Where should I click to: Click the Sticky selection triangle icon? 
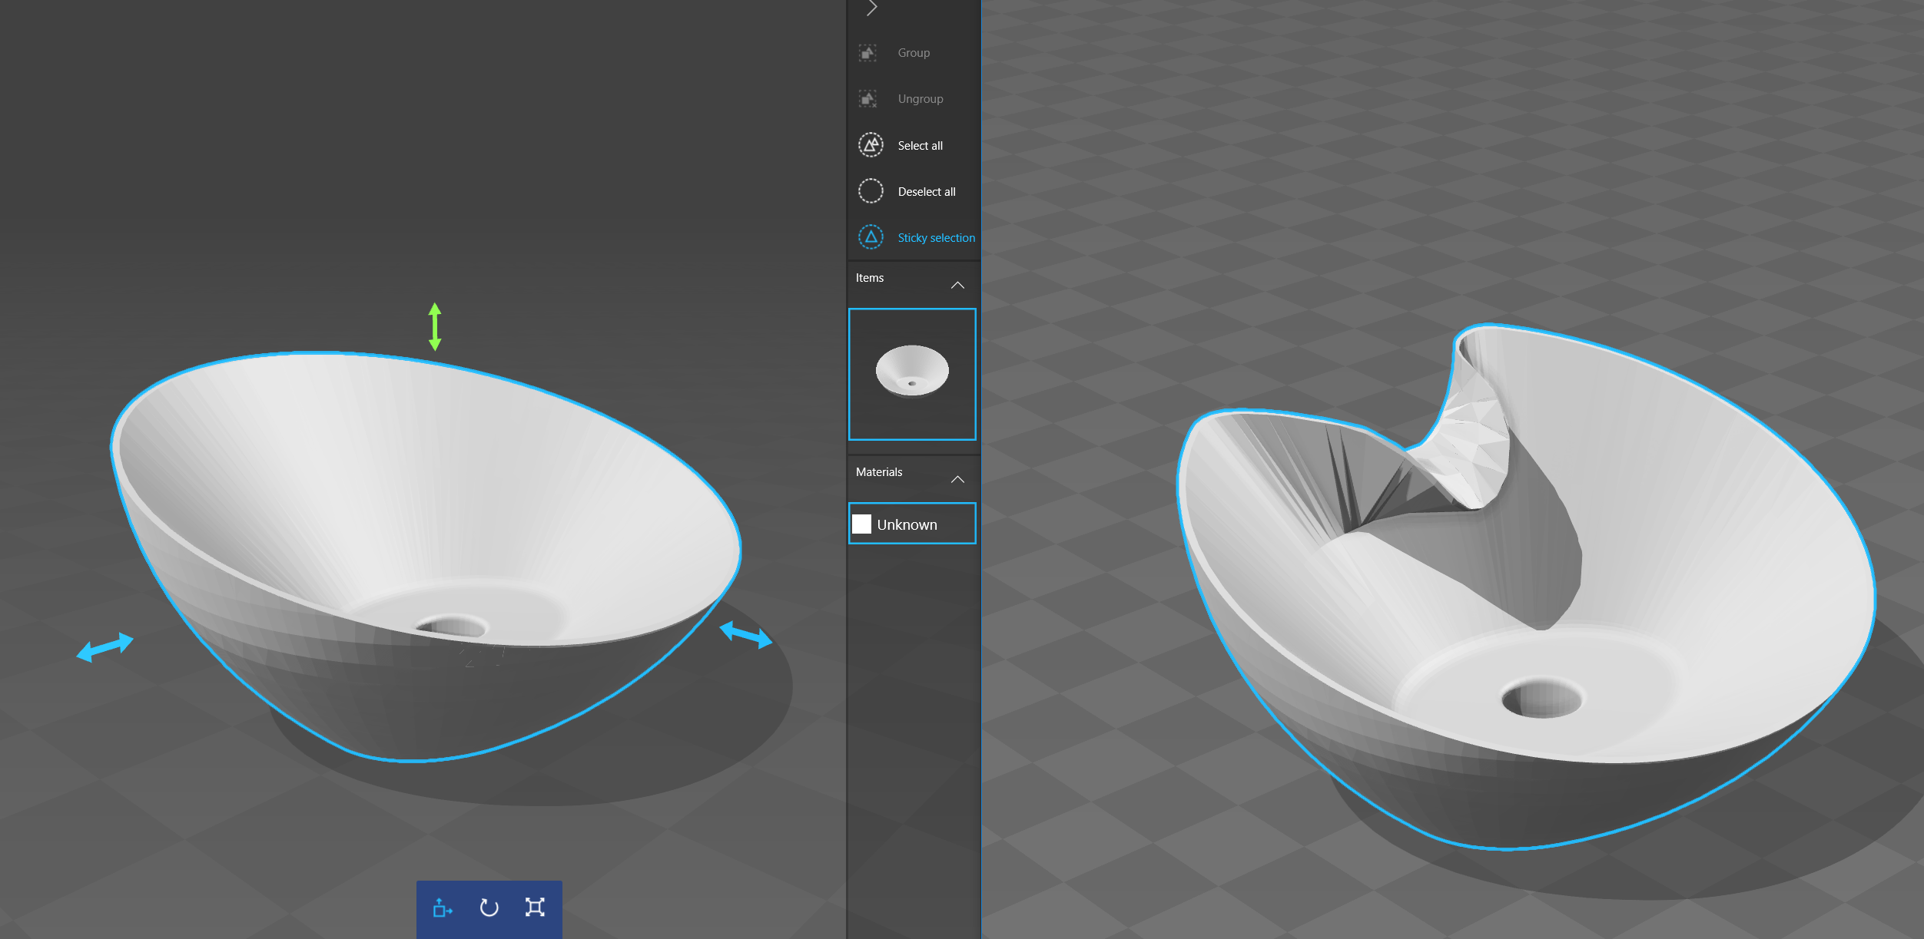871,237
